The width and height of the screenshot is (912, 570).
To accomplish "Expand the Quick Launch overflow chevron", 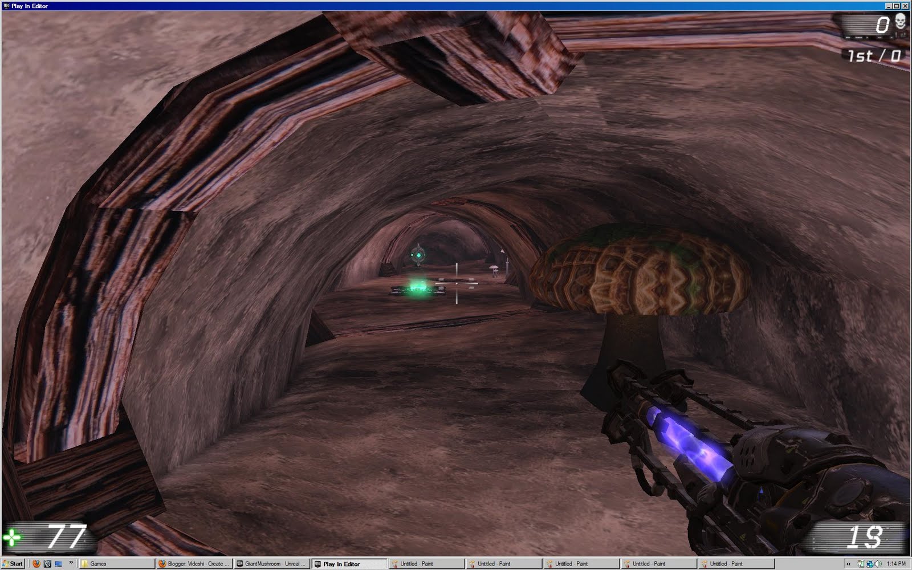I will pos(71,563).
